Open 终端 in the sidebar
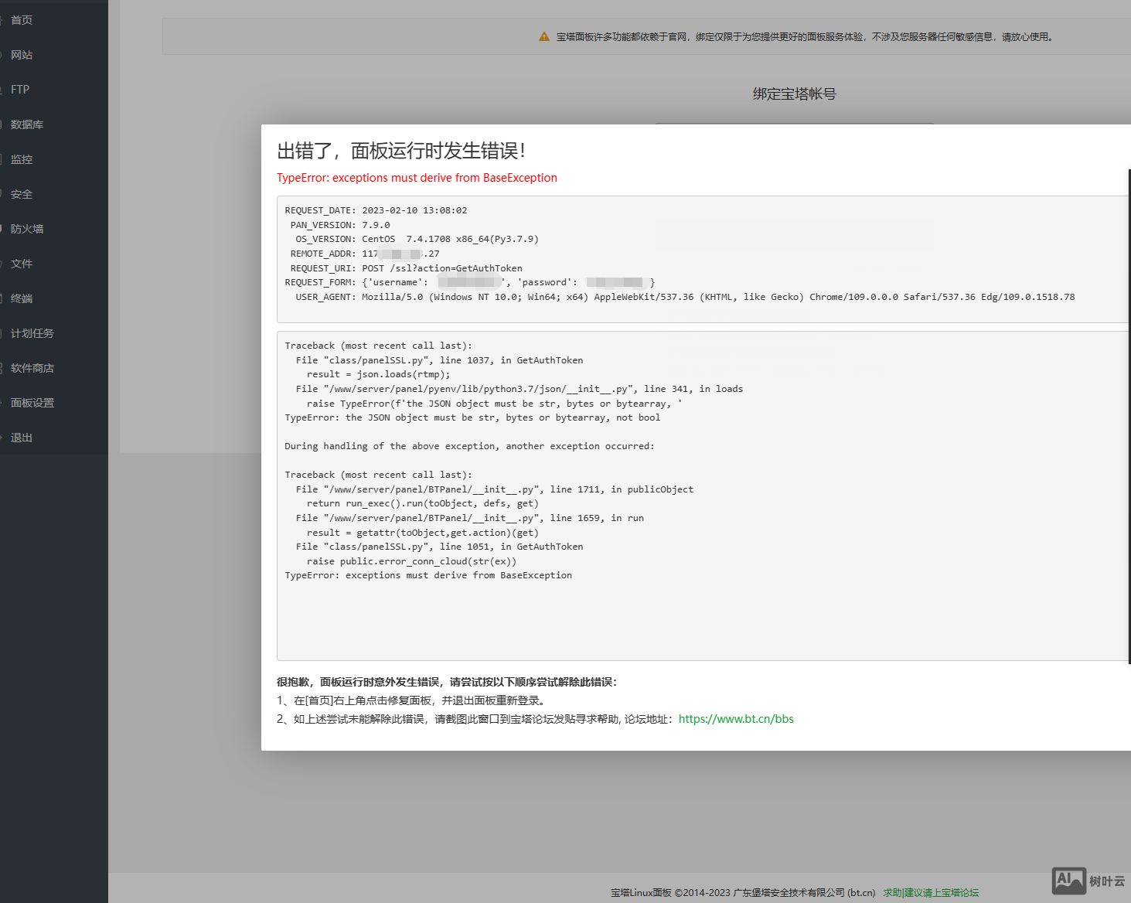Screen dimensions: 1131x903 click(22, 298)
